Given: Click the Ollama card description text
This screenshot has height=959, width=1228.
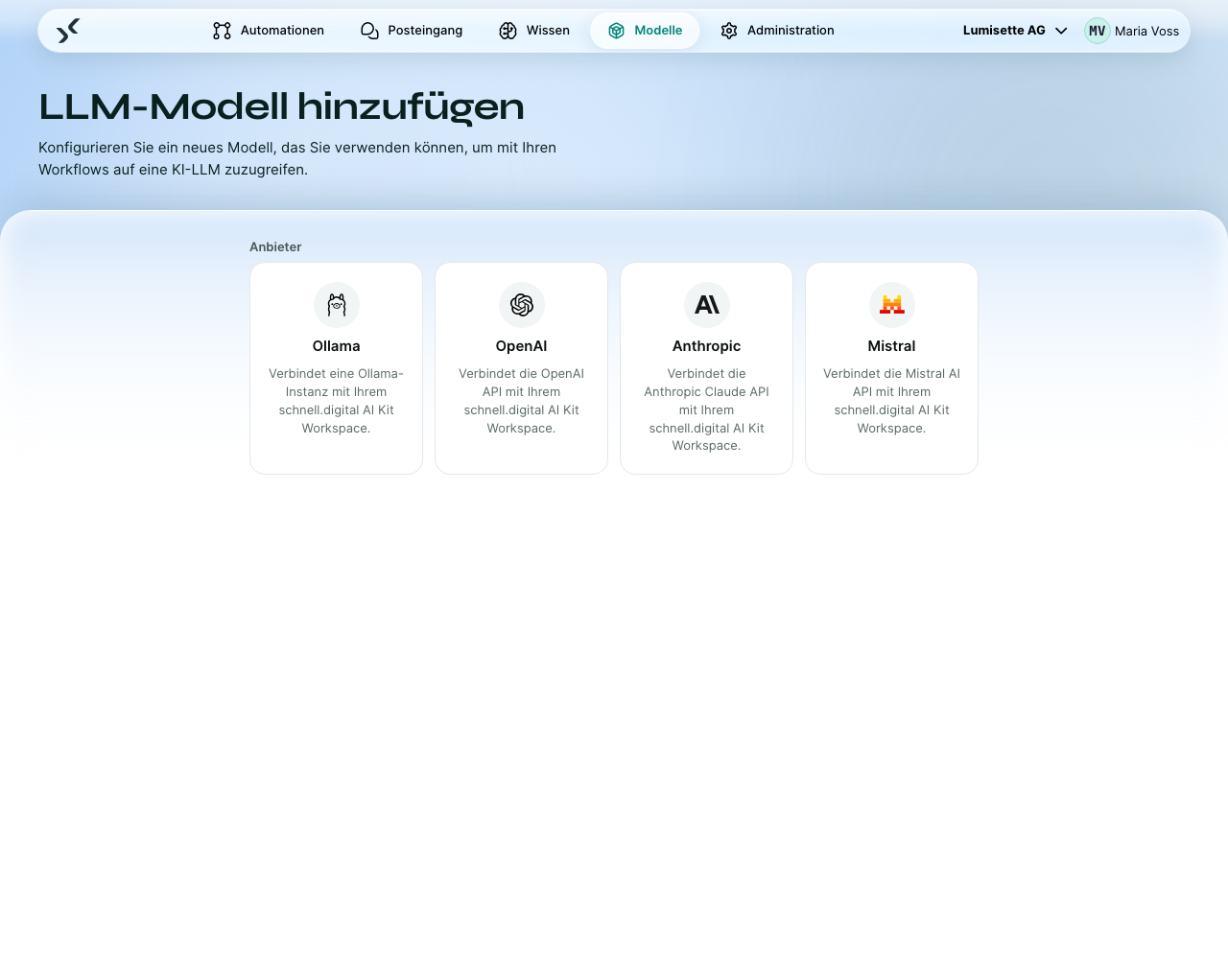Looking at the screenshot, I should [337, 401].
